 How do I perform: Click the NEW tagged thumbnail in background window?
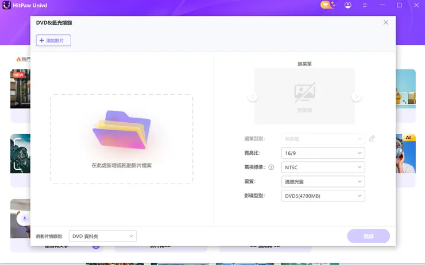(20, 89)
